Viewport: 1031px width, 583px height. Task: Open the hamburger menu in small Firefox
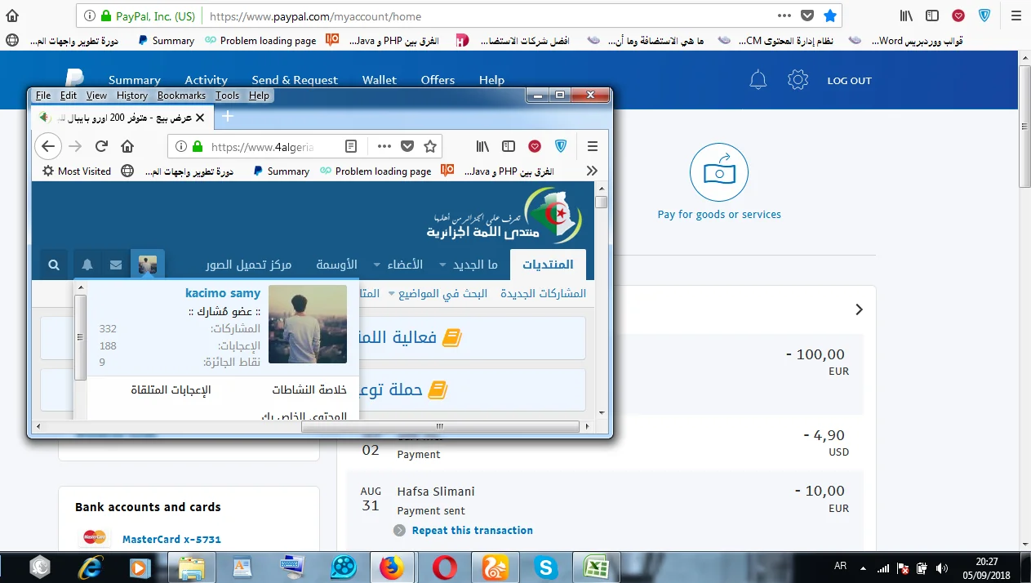coord(593,146)
